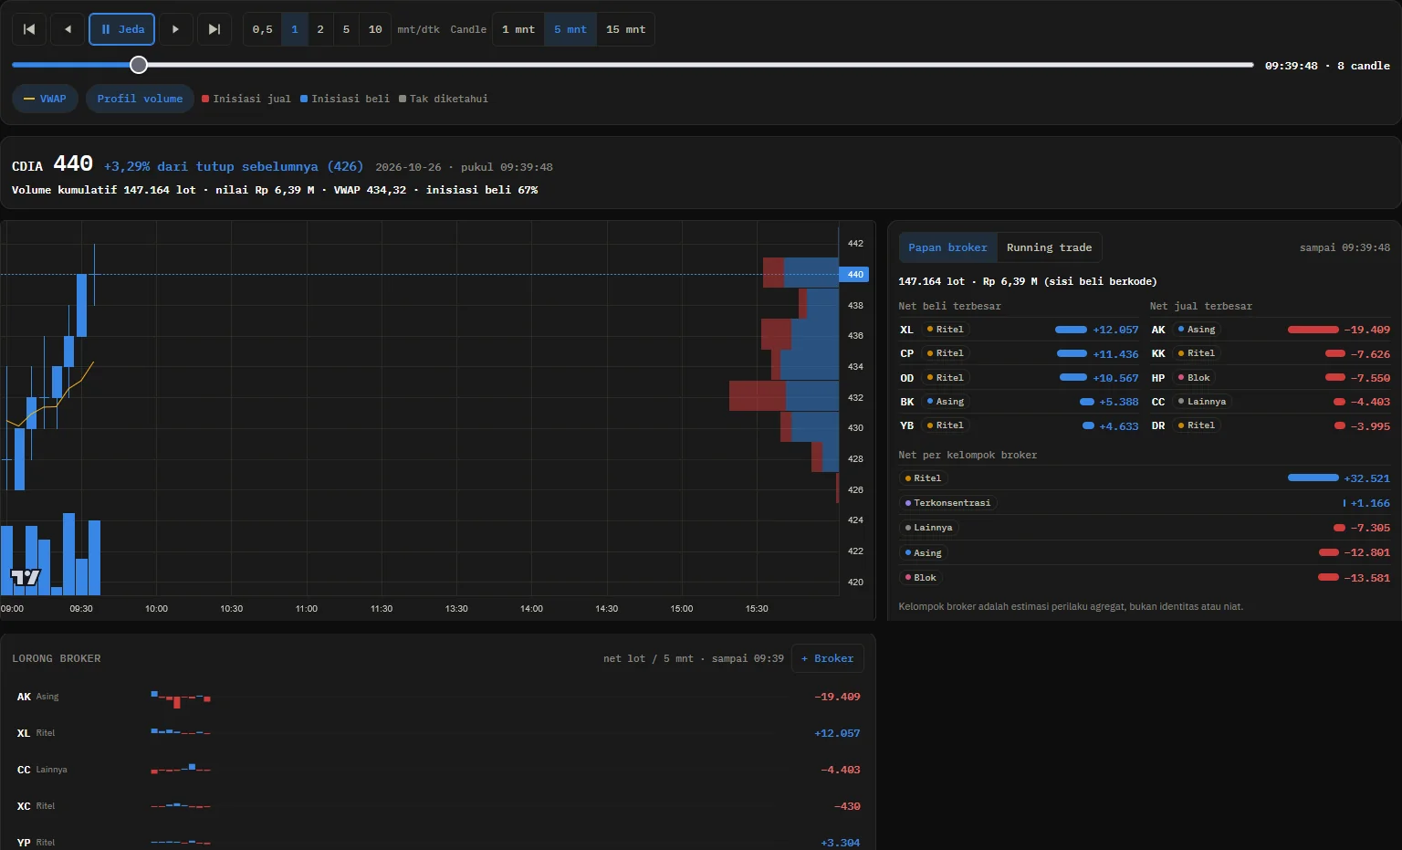The height and width of the screenshot is (850, 1402).
Task: Click the Blok broker group row
Action: pyautogui.click(x=1145, y=578)
